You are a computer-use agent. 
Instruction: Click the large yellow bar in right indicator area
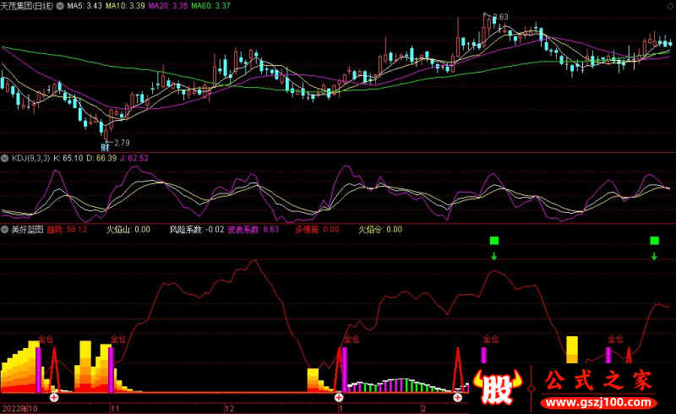click(572, 350)
